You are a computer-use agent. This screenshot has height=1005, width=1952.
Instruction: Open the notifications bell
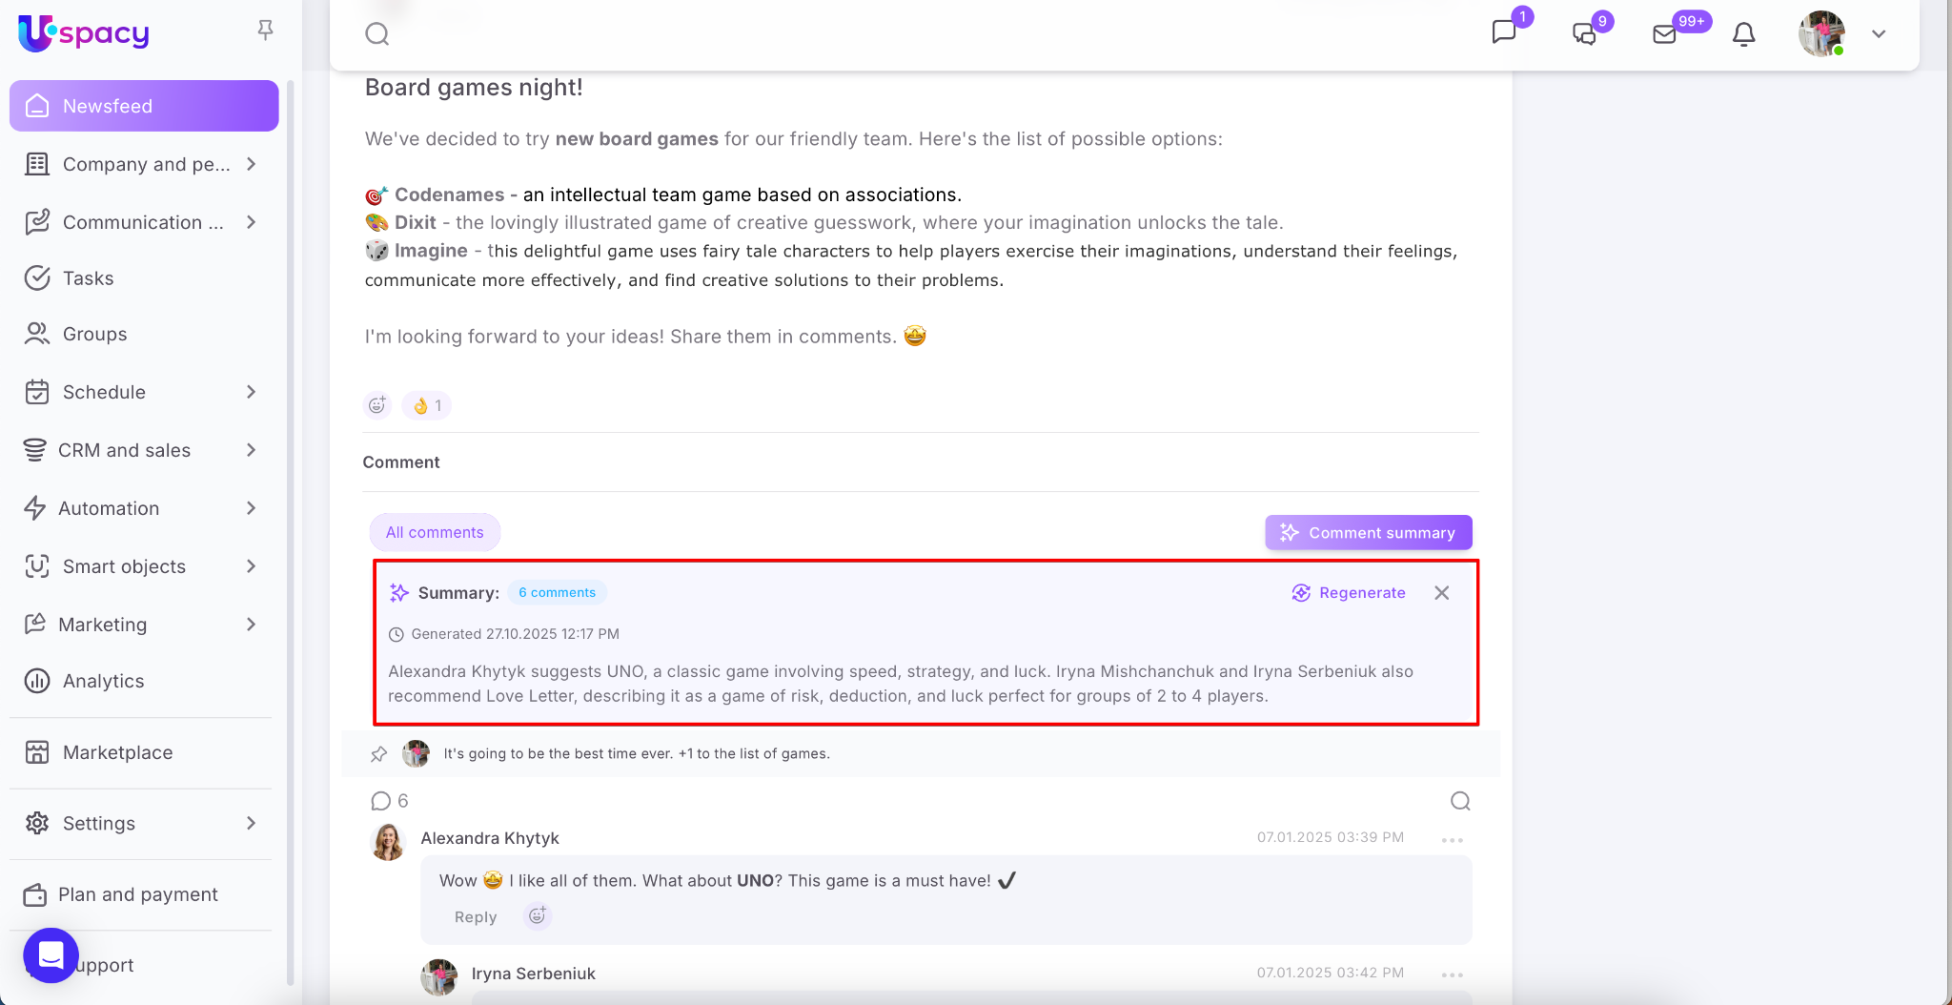coord(1743,34)
